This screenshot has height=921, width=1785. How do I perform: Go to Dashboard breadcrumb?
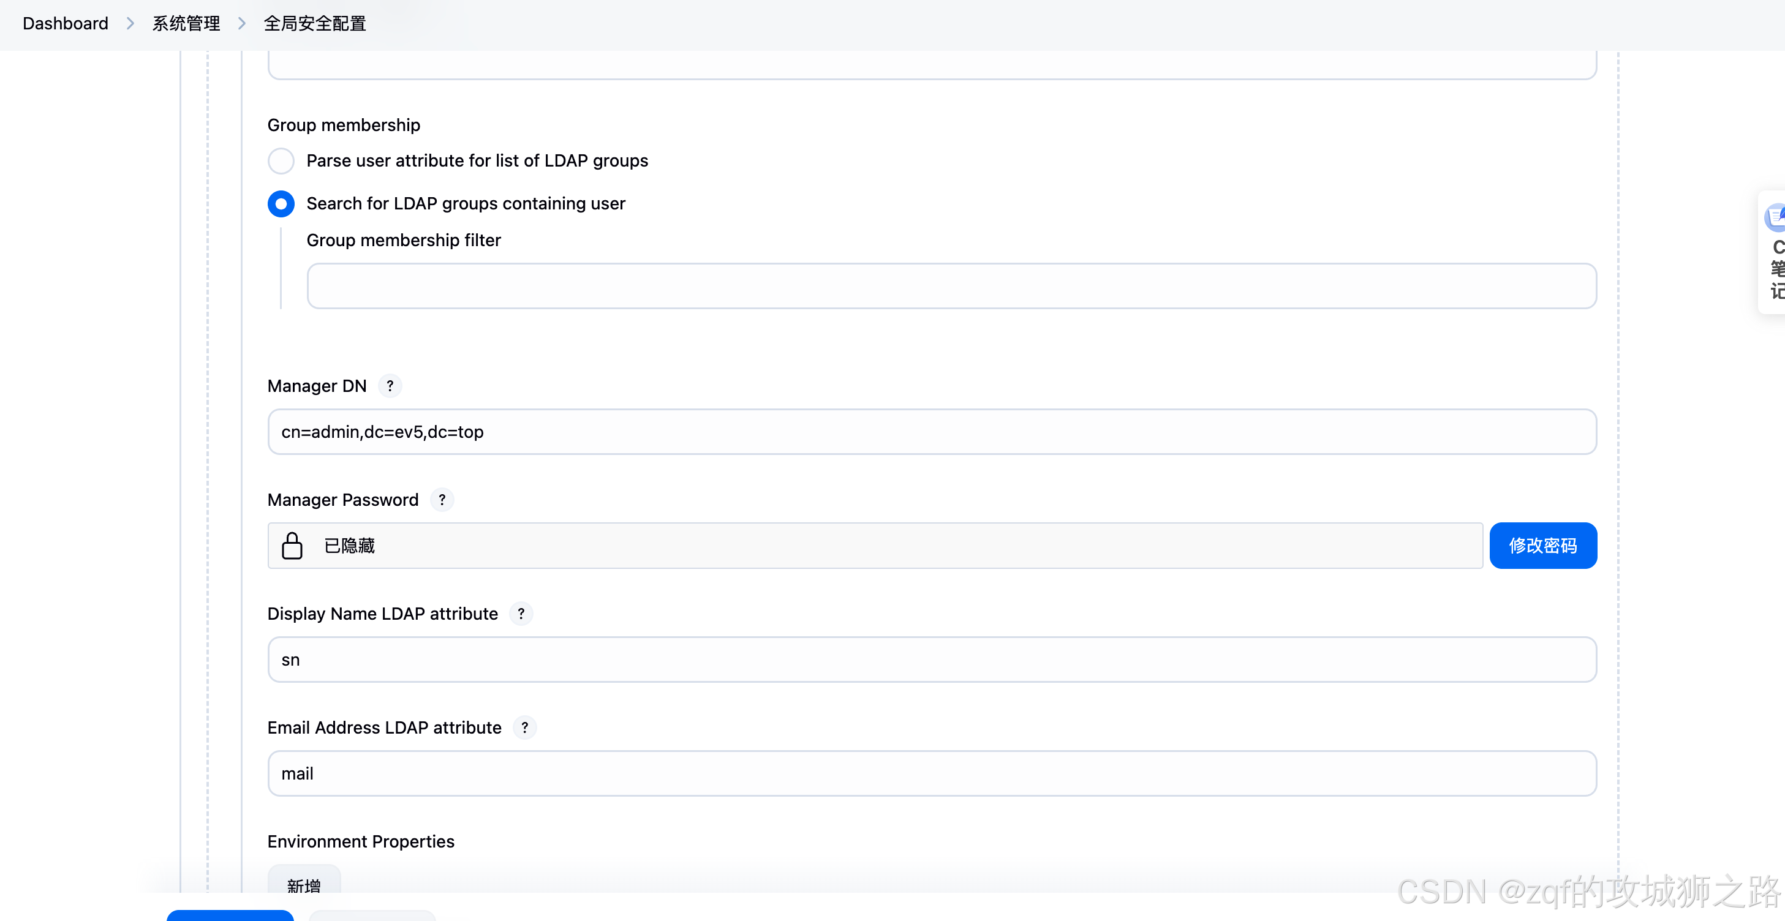click(65, 23)
